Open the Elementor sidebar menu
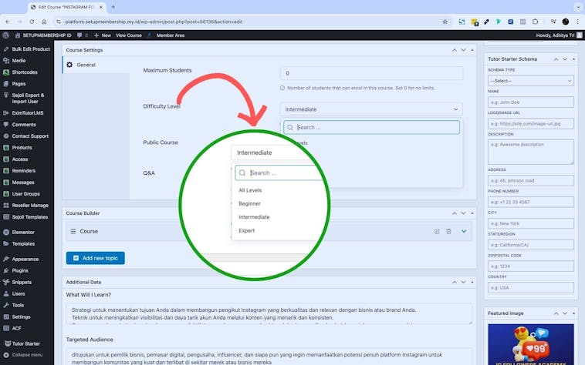 coord(23,232)
